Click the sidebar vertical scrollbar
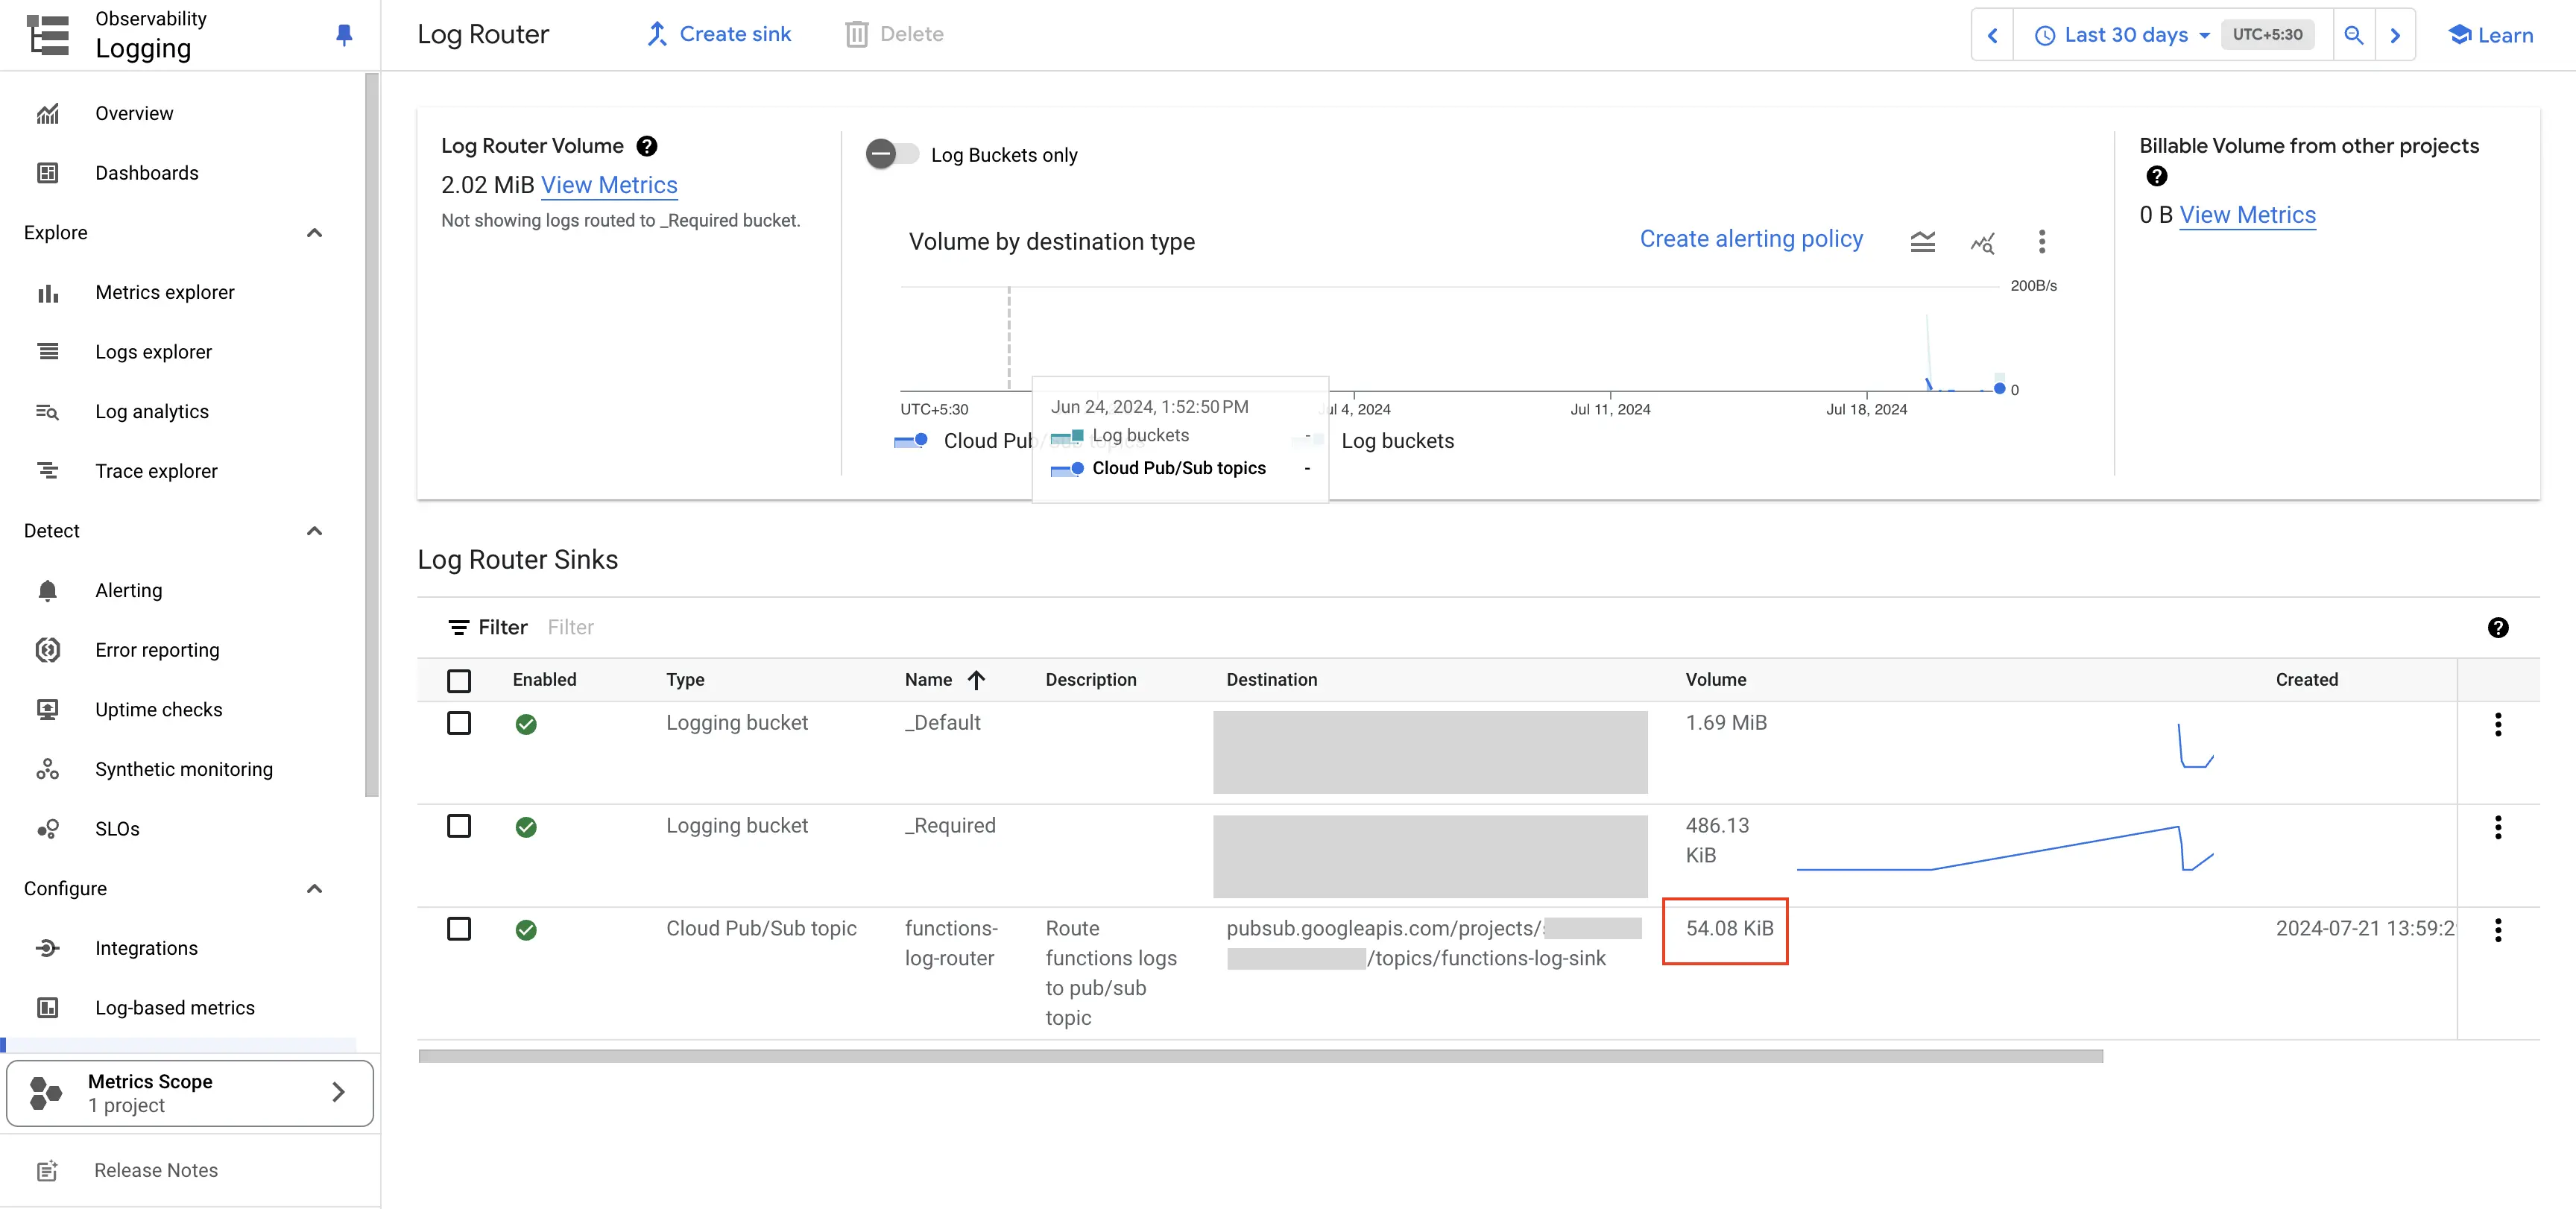 click(372, 435)
